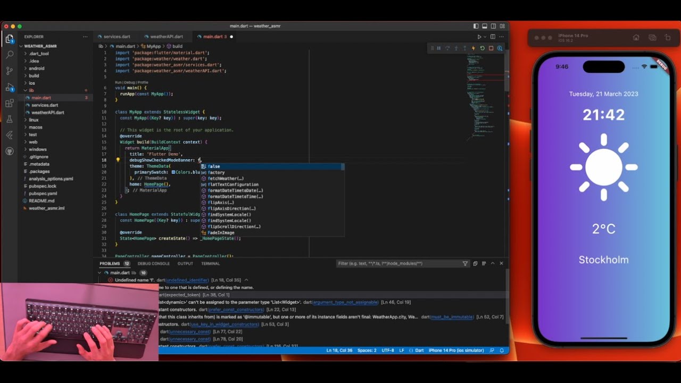681x383 pixels.
Task: Choose fetchWeather(…) from the suggestions
Action: tap(272, 179)
